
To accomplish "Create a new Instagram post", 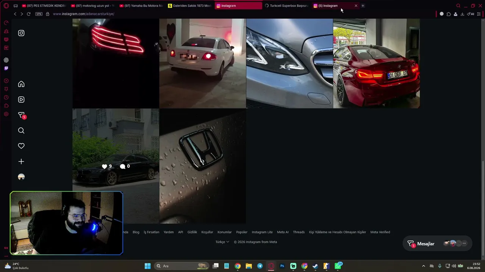I will pyautogui.click(x=21, y=161).
